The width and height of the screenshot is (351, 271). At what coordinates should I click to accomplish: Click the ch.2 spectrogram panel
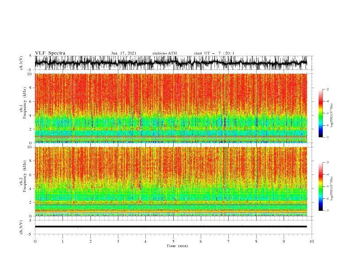point(171,182)
